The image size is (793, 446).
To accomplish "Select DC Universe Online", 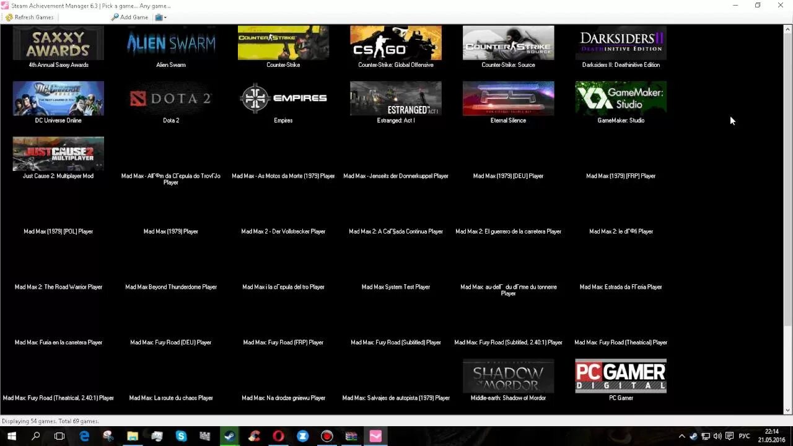I will click(58, 103).
